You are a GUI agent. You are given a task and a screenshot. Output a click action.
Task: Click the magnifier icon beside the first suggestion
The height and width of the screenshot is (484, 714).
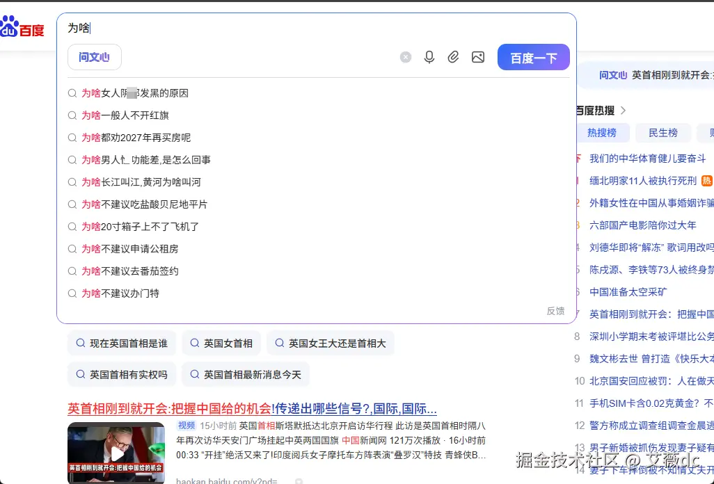coord(72,92)
